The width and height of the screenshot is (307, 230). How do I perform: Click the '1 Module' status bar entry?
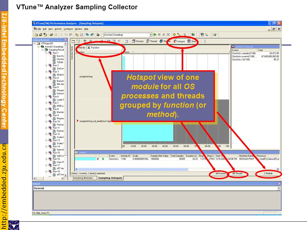coord(268,173)
